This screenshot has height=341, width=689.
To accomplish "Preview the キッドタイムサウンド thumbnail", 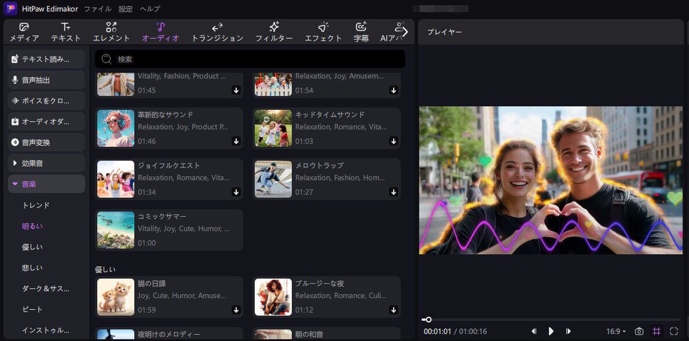I will click(x=273, y=128).
